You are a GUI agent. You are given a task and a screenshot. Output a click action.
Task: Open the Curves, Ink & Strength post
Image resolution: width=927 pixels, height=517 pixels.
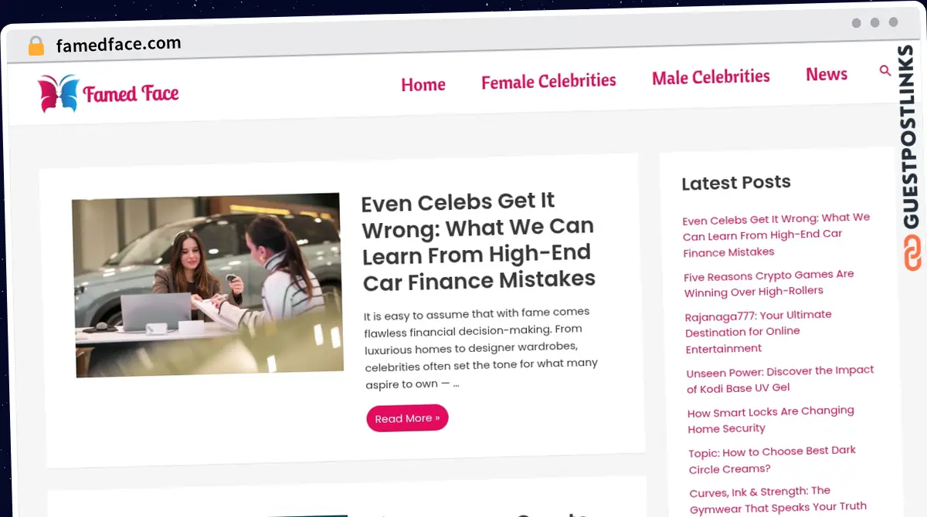click(778, 500)
